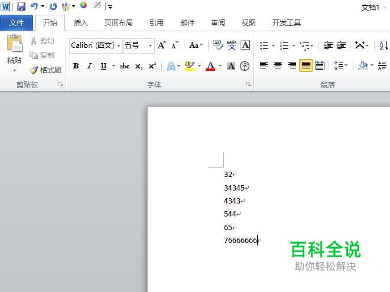Viewport: 390px width, 292px height.
Task: Apply yellow text highlight color
Action: 189,66
